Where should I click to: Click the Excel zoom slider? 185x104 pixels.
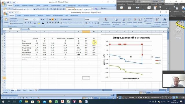[159, 92]
